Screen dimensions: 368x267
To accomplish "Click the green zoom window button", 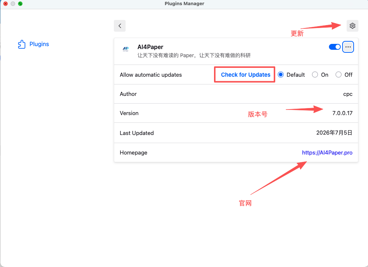I will pos(20,4).
